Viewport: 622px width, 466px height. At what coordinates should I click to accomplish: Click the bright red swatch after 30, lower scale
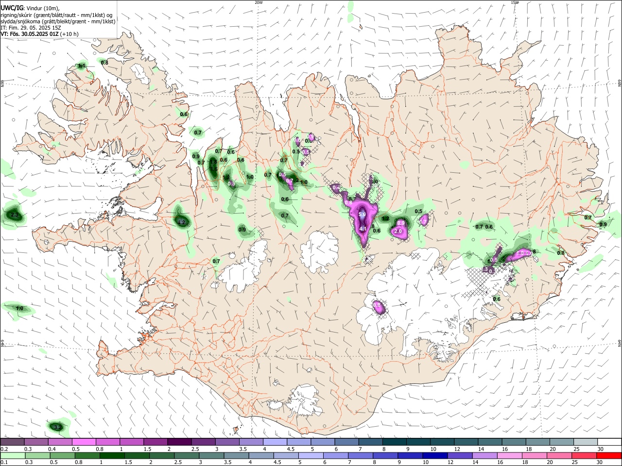coord(608,455)
